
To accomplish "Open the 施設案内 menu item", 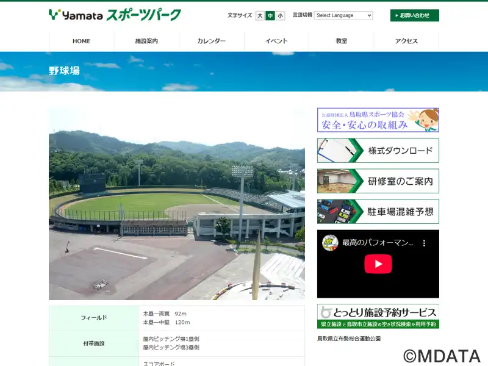I will (146, 41).
